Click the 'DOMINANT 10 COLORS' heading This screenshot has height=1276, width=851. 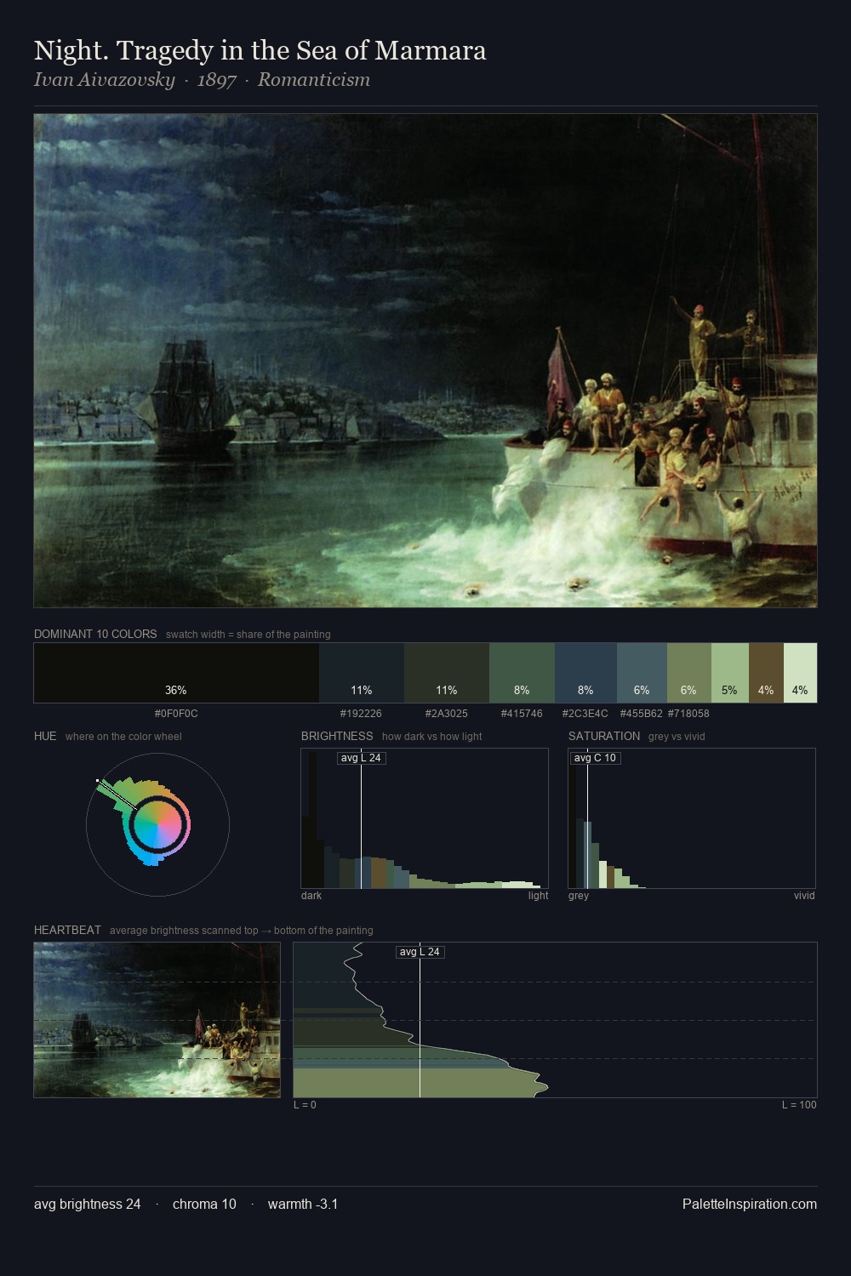point(95,635)
